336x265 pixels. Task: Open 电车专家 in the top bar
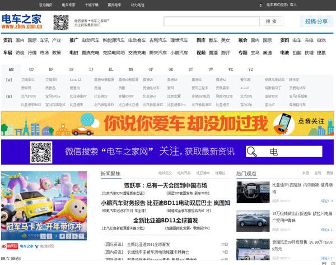68,5
